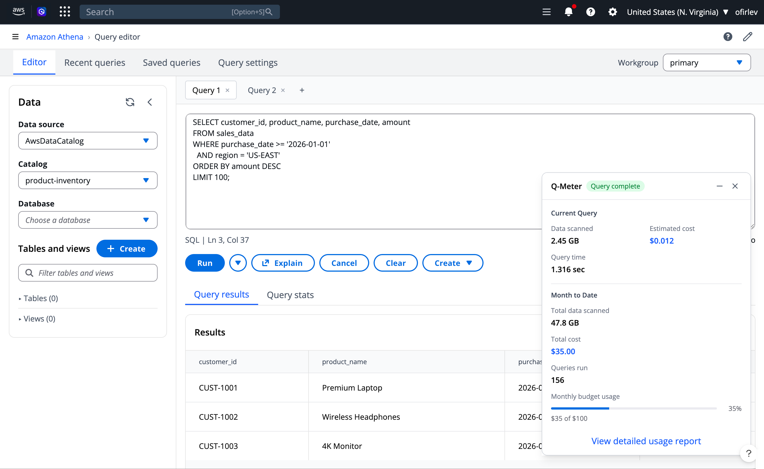The width and height of the screenshot is (764, 469).
Task: Open the Database chooser dropdown
Action: pyautogui.click(x=88, y=220)
